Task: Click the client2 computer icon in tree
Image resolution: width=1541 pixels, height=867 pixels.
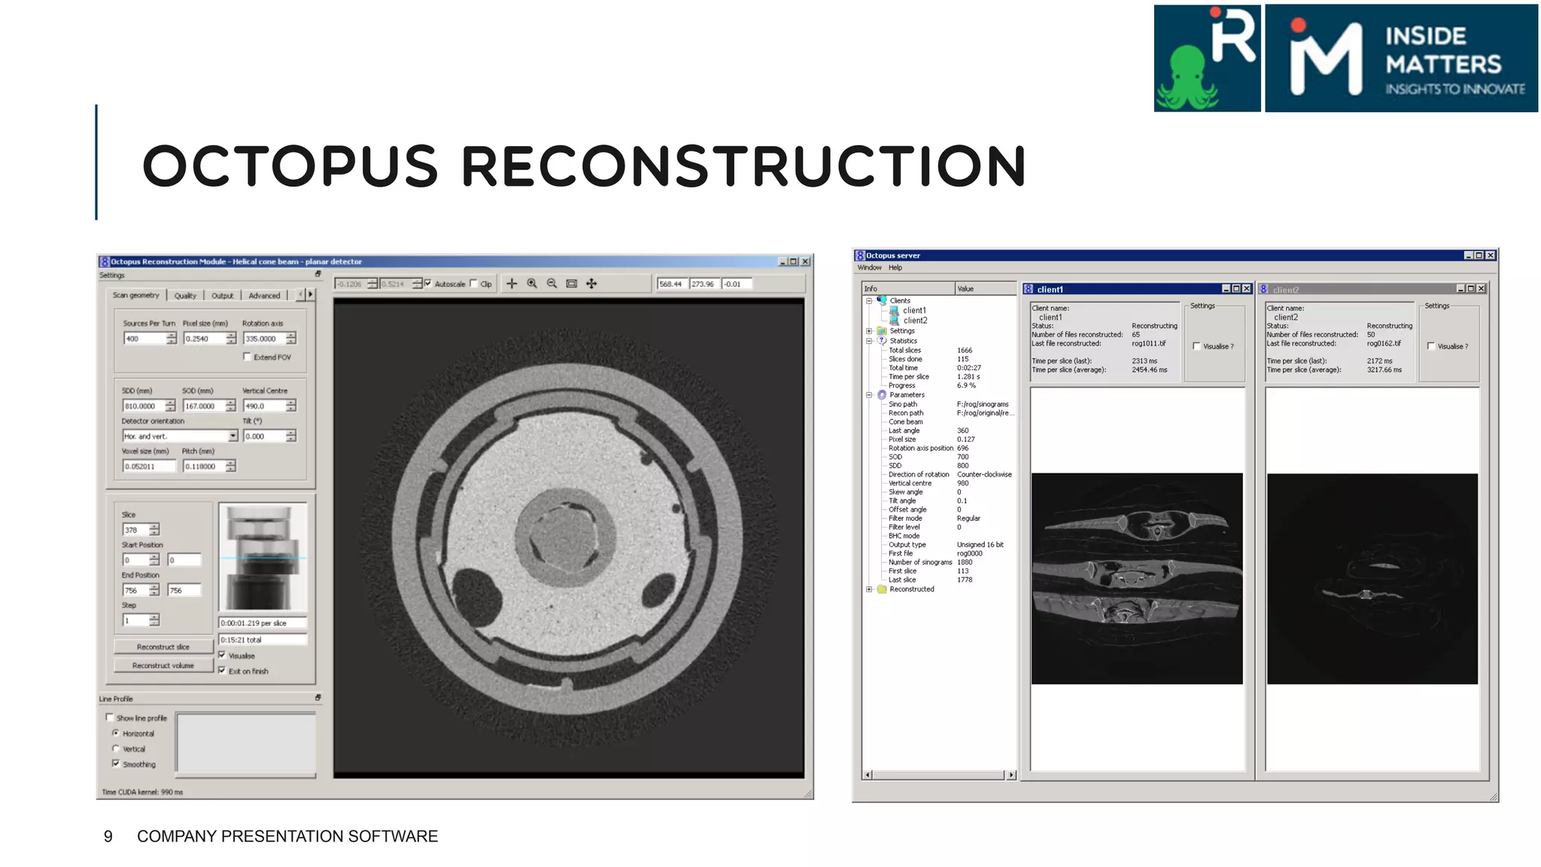Action: pos(895,320)
